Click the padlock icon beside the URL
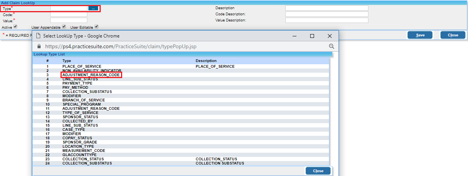 (x=39, y=46)
